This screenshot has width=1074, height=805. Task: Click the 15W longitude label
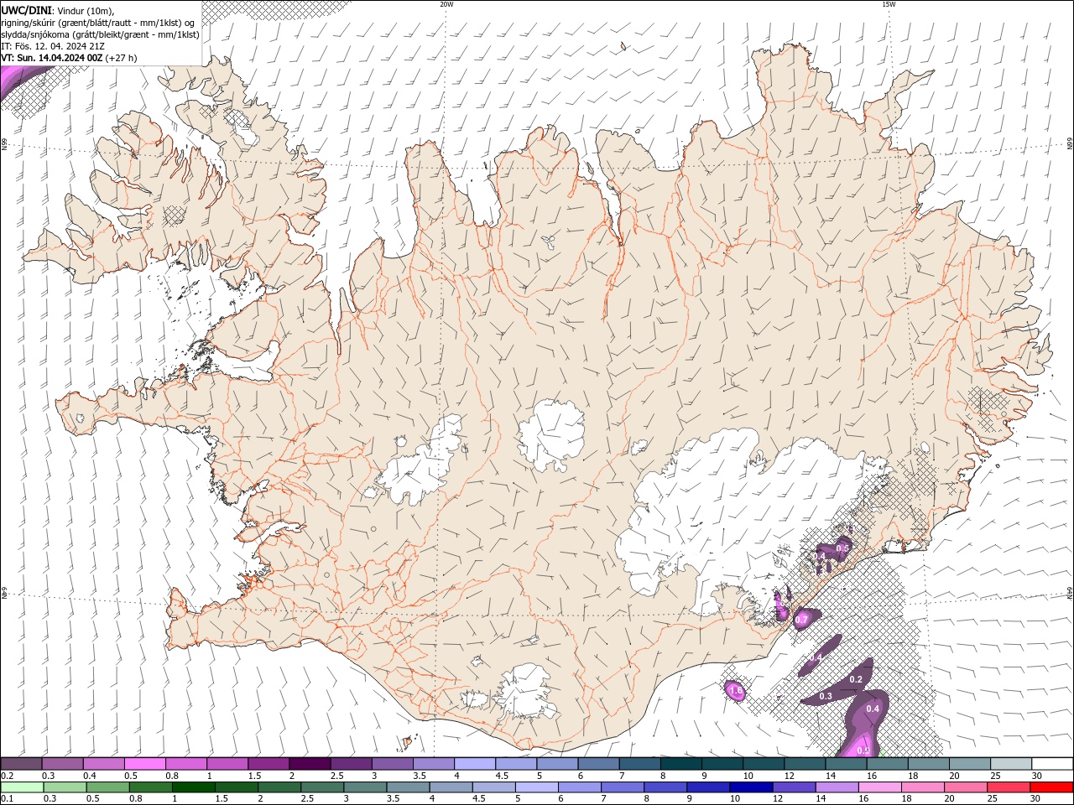click(x=889, y=4)
